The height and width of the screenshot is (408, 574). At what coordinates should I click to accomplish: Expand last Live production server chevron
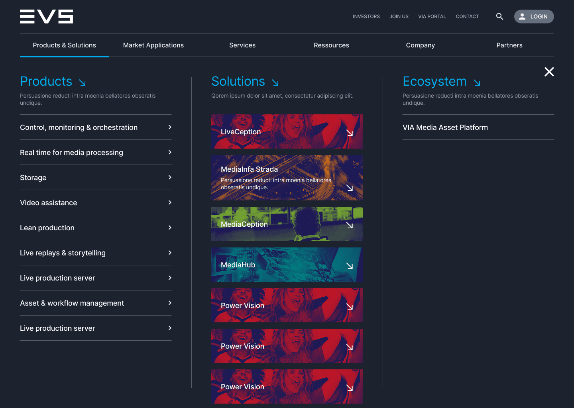tap(170, 328)
